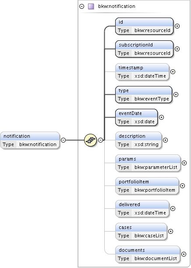Expand the id element plus icon

(177, 26)
